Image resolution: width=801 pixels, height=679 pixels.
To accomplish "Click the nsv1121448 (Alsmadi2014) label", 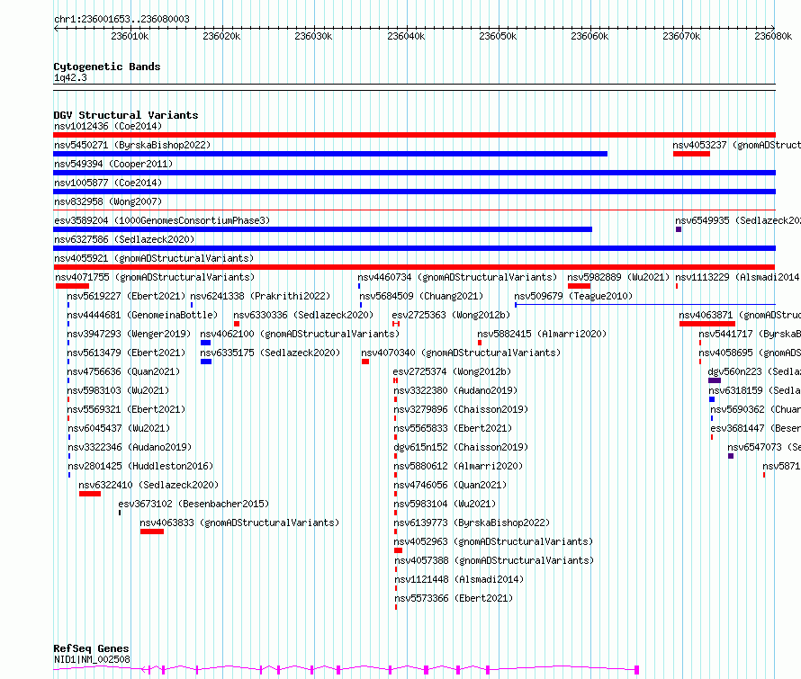I will point(459,579).
